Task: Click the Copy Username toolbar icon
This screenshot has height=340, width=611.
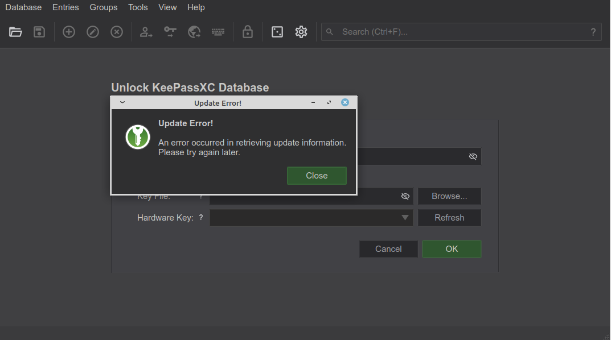Action: (146, 32)
